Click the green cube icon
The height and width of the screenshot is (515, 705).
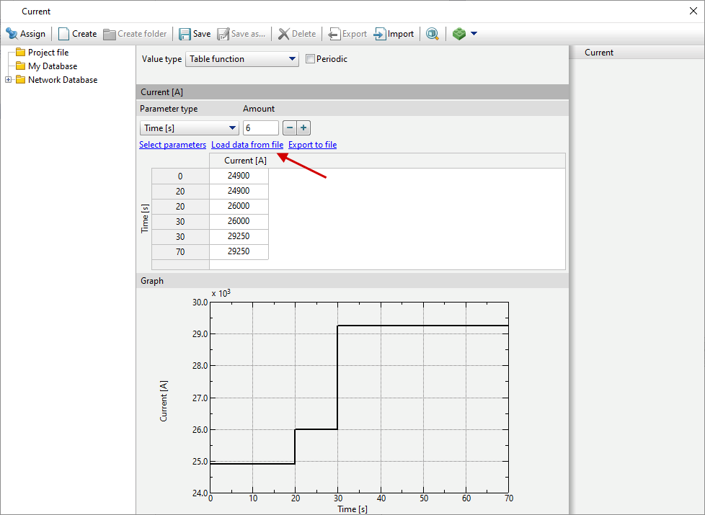(459, 34)
